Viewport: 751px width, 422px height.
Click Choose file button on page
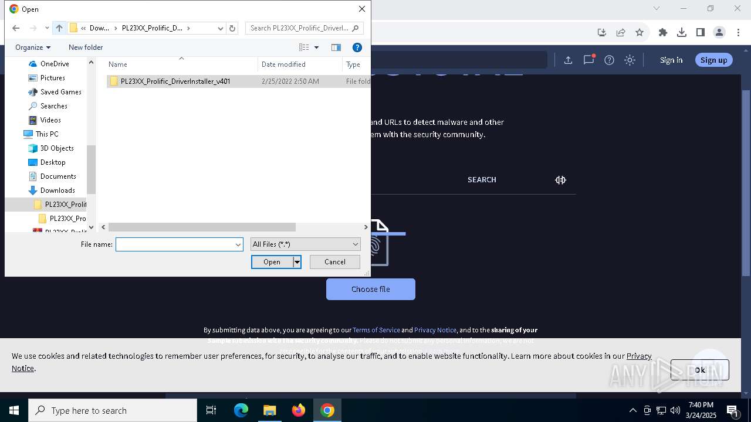coord(371,290)
